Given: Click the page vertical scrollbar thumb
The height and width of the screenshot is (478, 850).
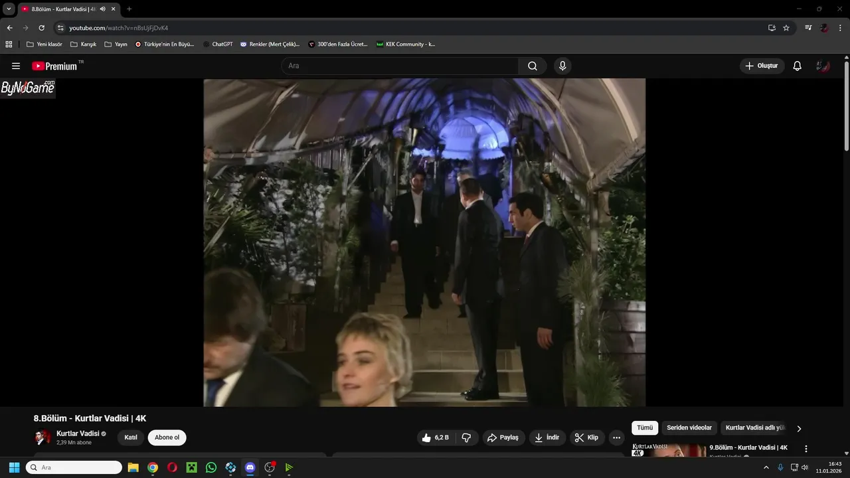Looking at the screenshot, I should (x=847, y=106).
